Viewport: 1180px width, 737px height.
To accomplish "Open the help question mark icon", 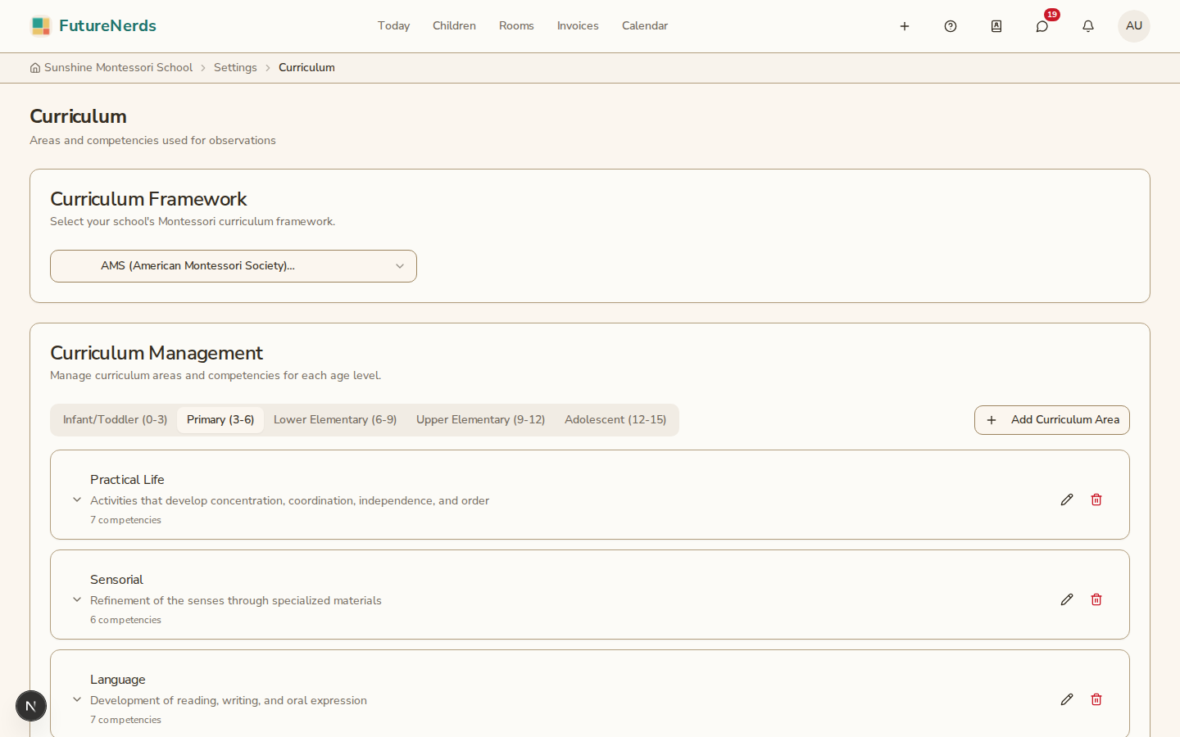I will [x=951, y=26].
